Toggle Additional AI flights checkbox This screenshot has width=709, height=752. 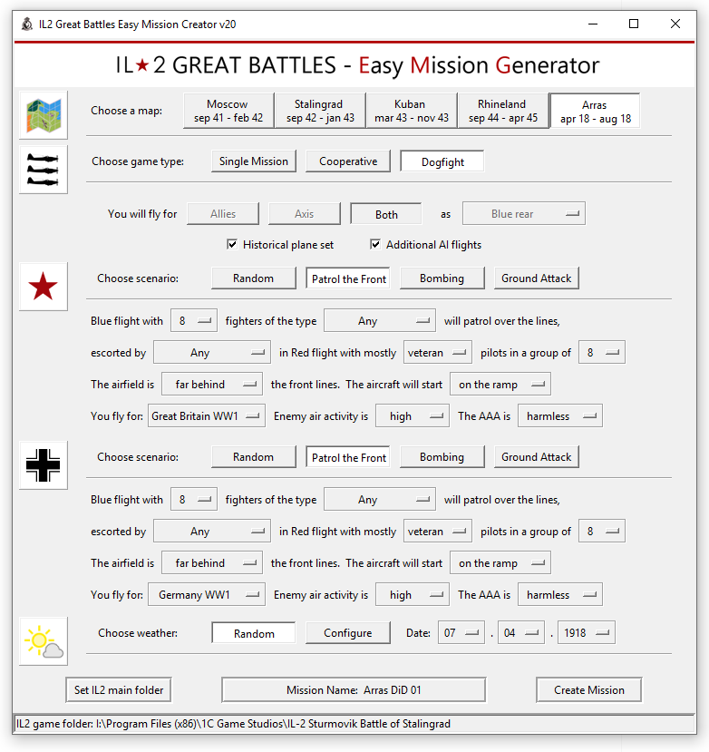(x=375, y=245)
